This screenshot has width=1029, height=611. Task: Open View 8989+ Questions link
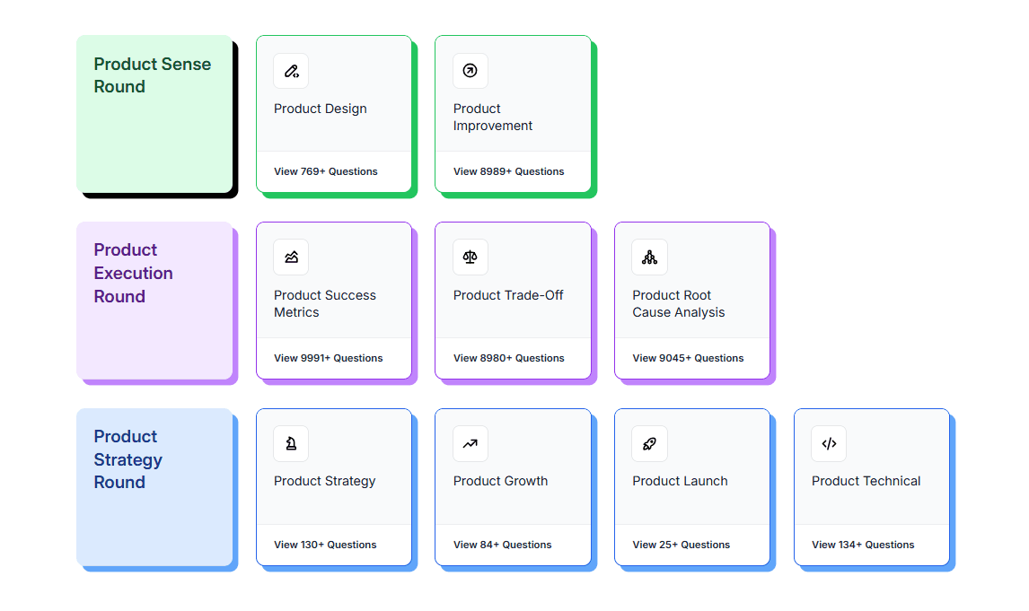[x=509, y=171]
